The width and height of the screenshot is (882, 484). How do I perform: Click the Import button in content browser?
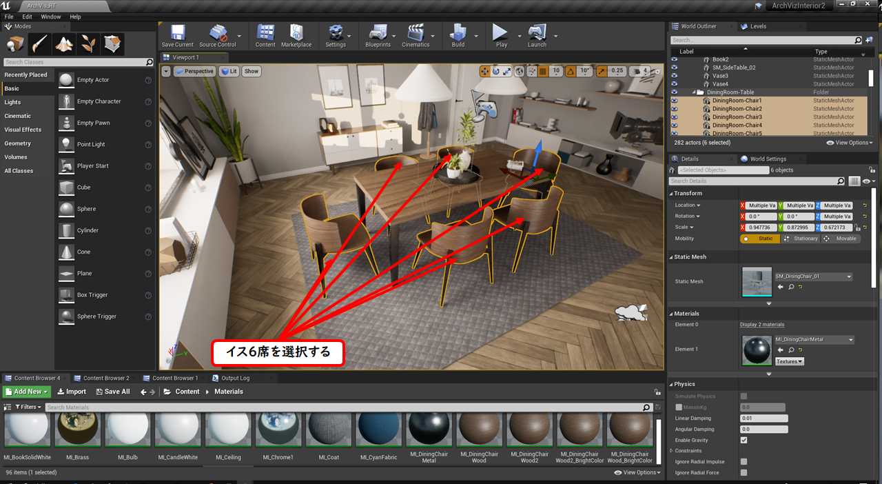(x=72, y=392)
